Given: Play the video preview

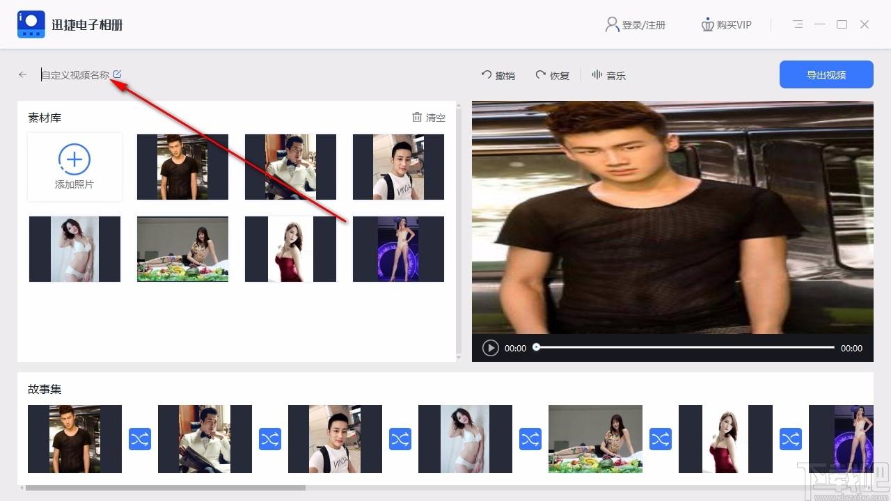Looking at the screenshot, I should [x=491, y=348].
